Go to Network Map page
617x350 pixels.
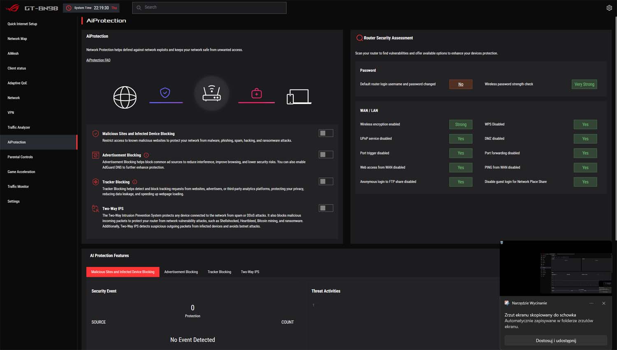pos(39,39)
